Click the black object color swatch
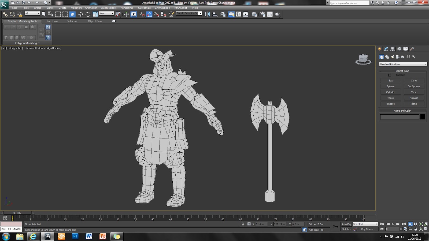 [x=423, y=117]
